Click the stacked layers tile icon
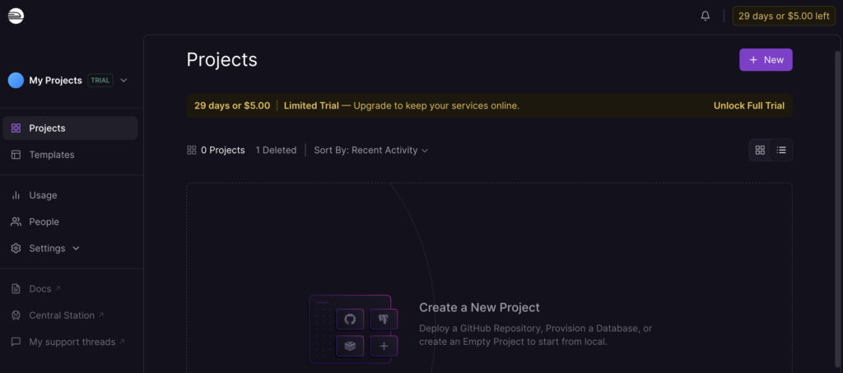 (x=350, y=346)
